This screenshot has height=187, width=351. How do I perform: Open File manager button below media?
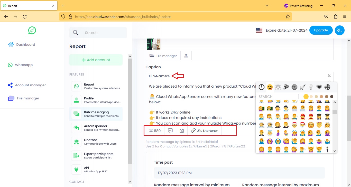coord(163,56)
